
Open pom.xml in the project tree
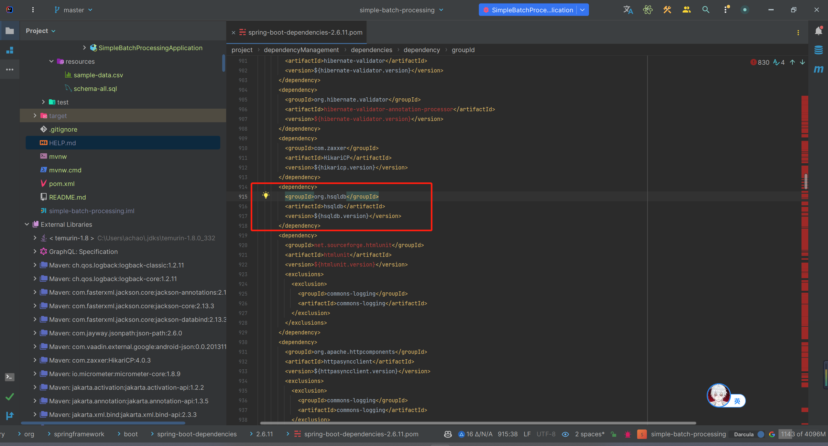pos(62,184)
